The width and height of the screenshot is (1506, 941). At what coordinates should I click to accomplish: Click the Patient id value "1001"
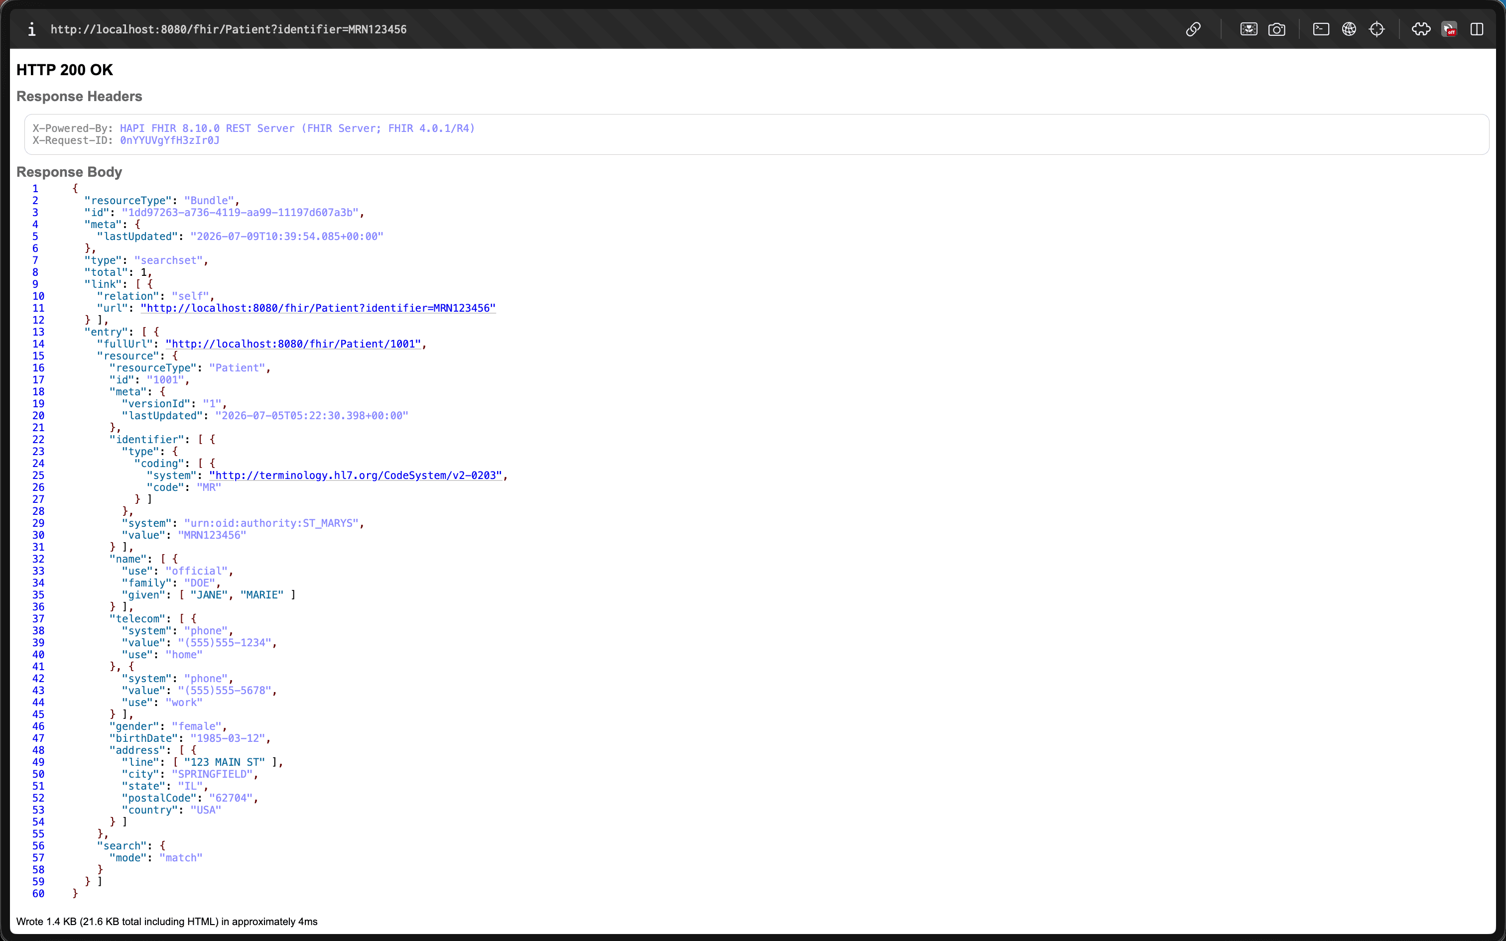tap(165, 379)
